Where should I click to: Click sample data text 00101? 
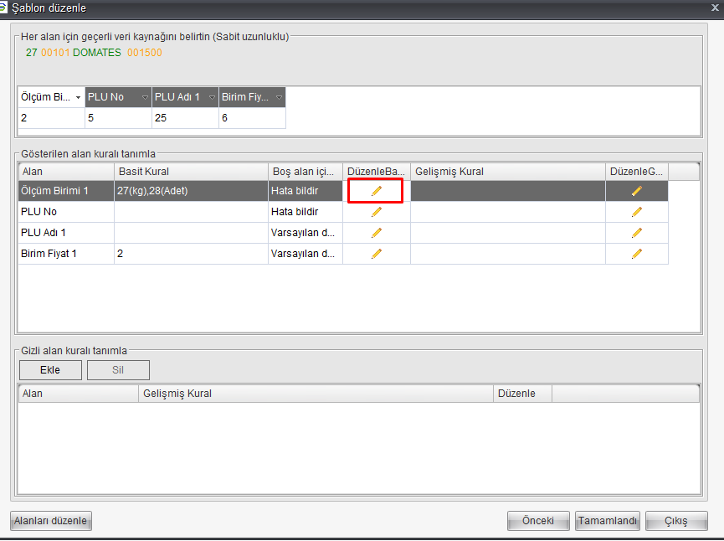[x=55, y=53]
